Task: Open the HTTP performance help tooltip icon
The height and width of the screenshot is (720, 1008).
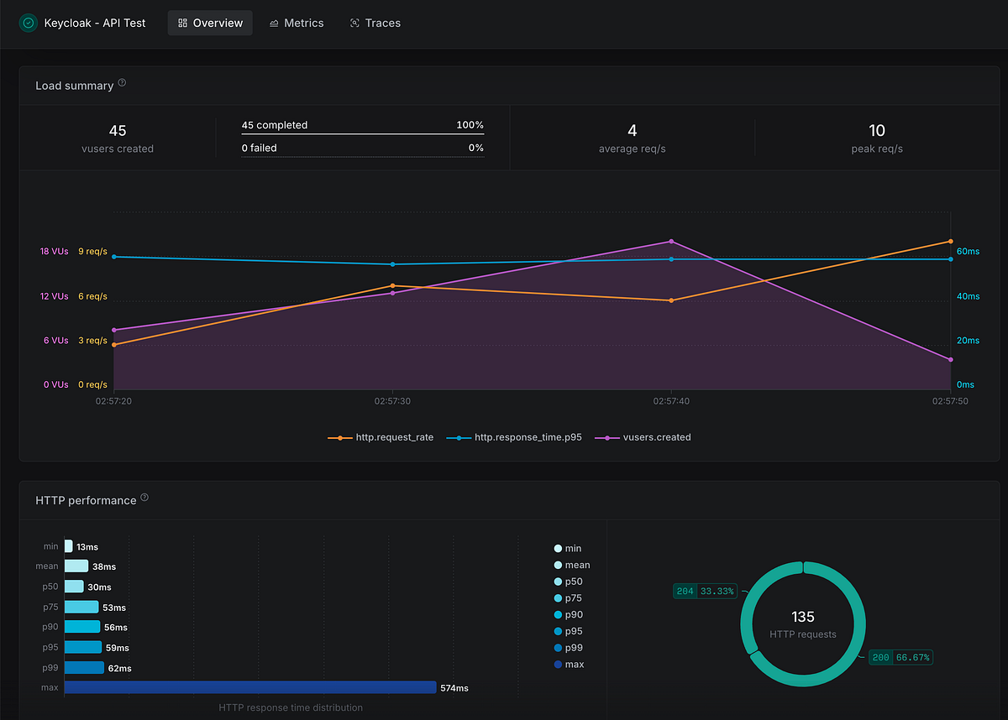Action: 144,497
